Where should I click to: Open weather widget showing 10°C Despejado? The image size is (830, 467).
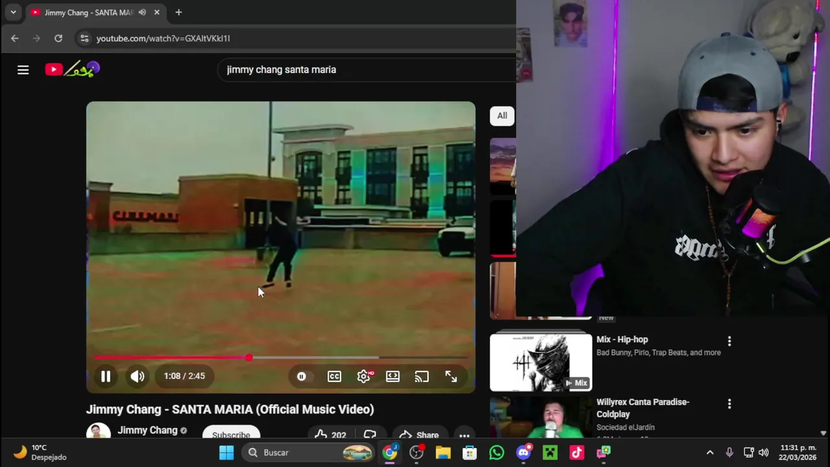40,453
